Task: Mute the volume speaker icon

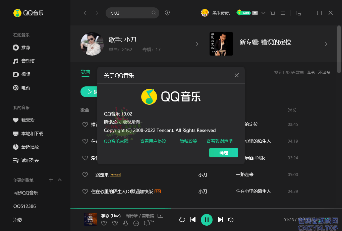Action: point(231,220)
